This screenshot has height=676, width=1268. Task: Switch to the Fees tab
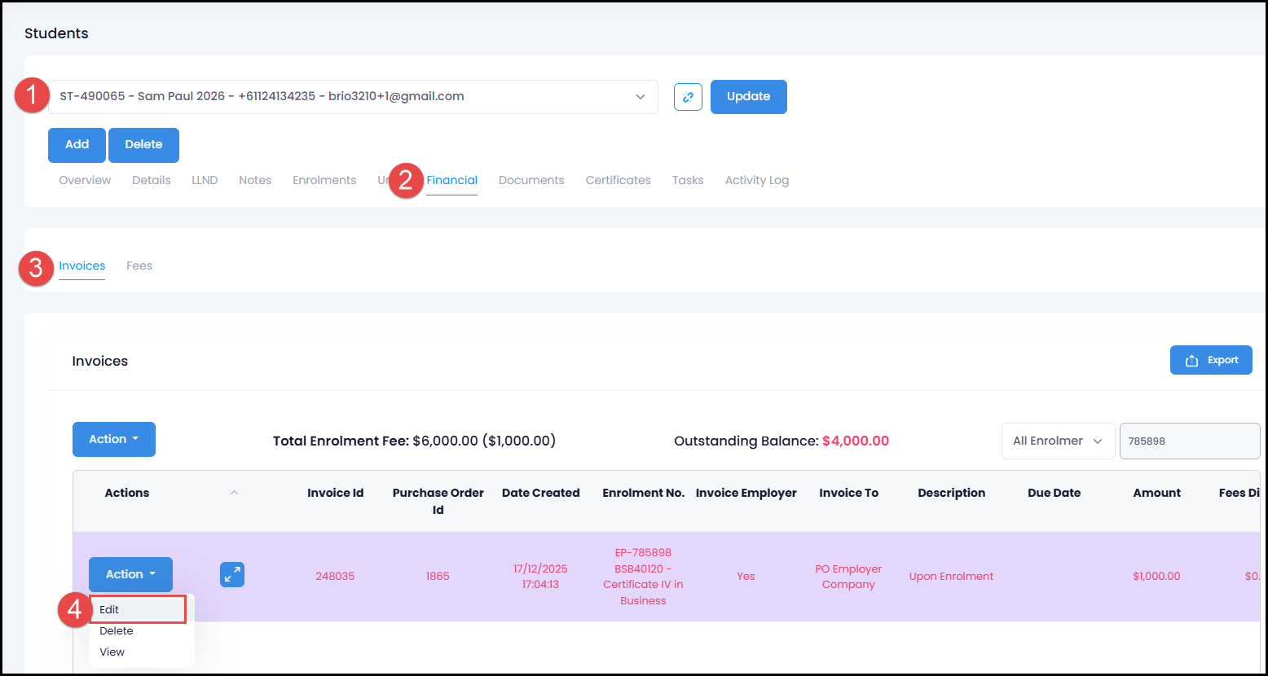point(139,266)
